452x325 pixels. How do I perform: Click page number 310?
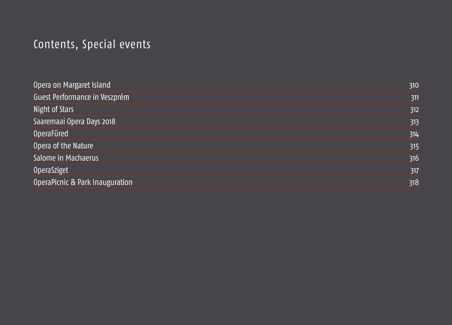[x=414, y=86]
